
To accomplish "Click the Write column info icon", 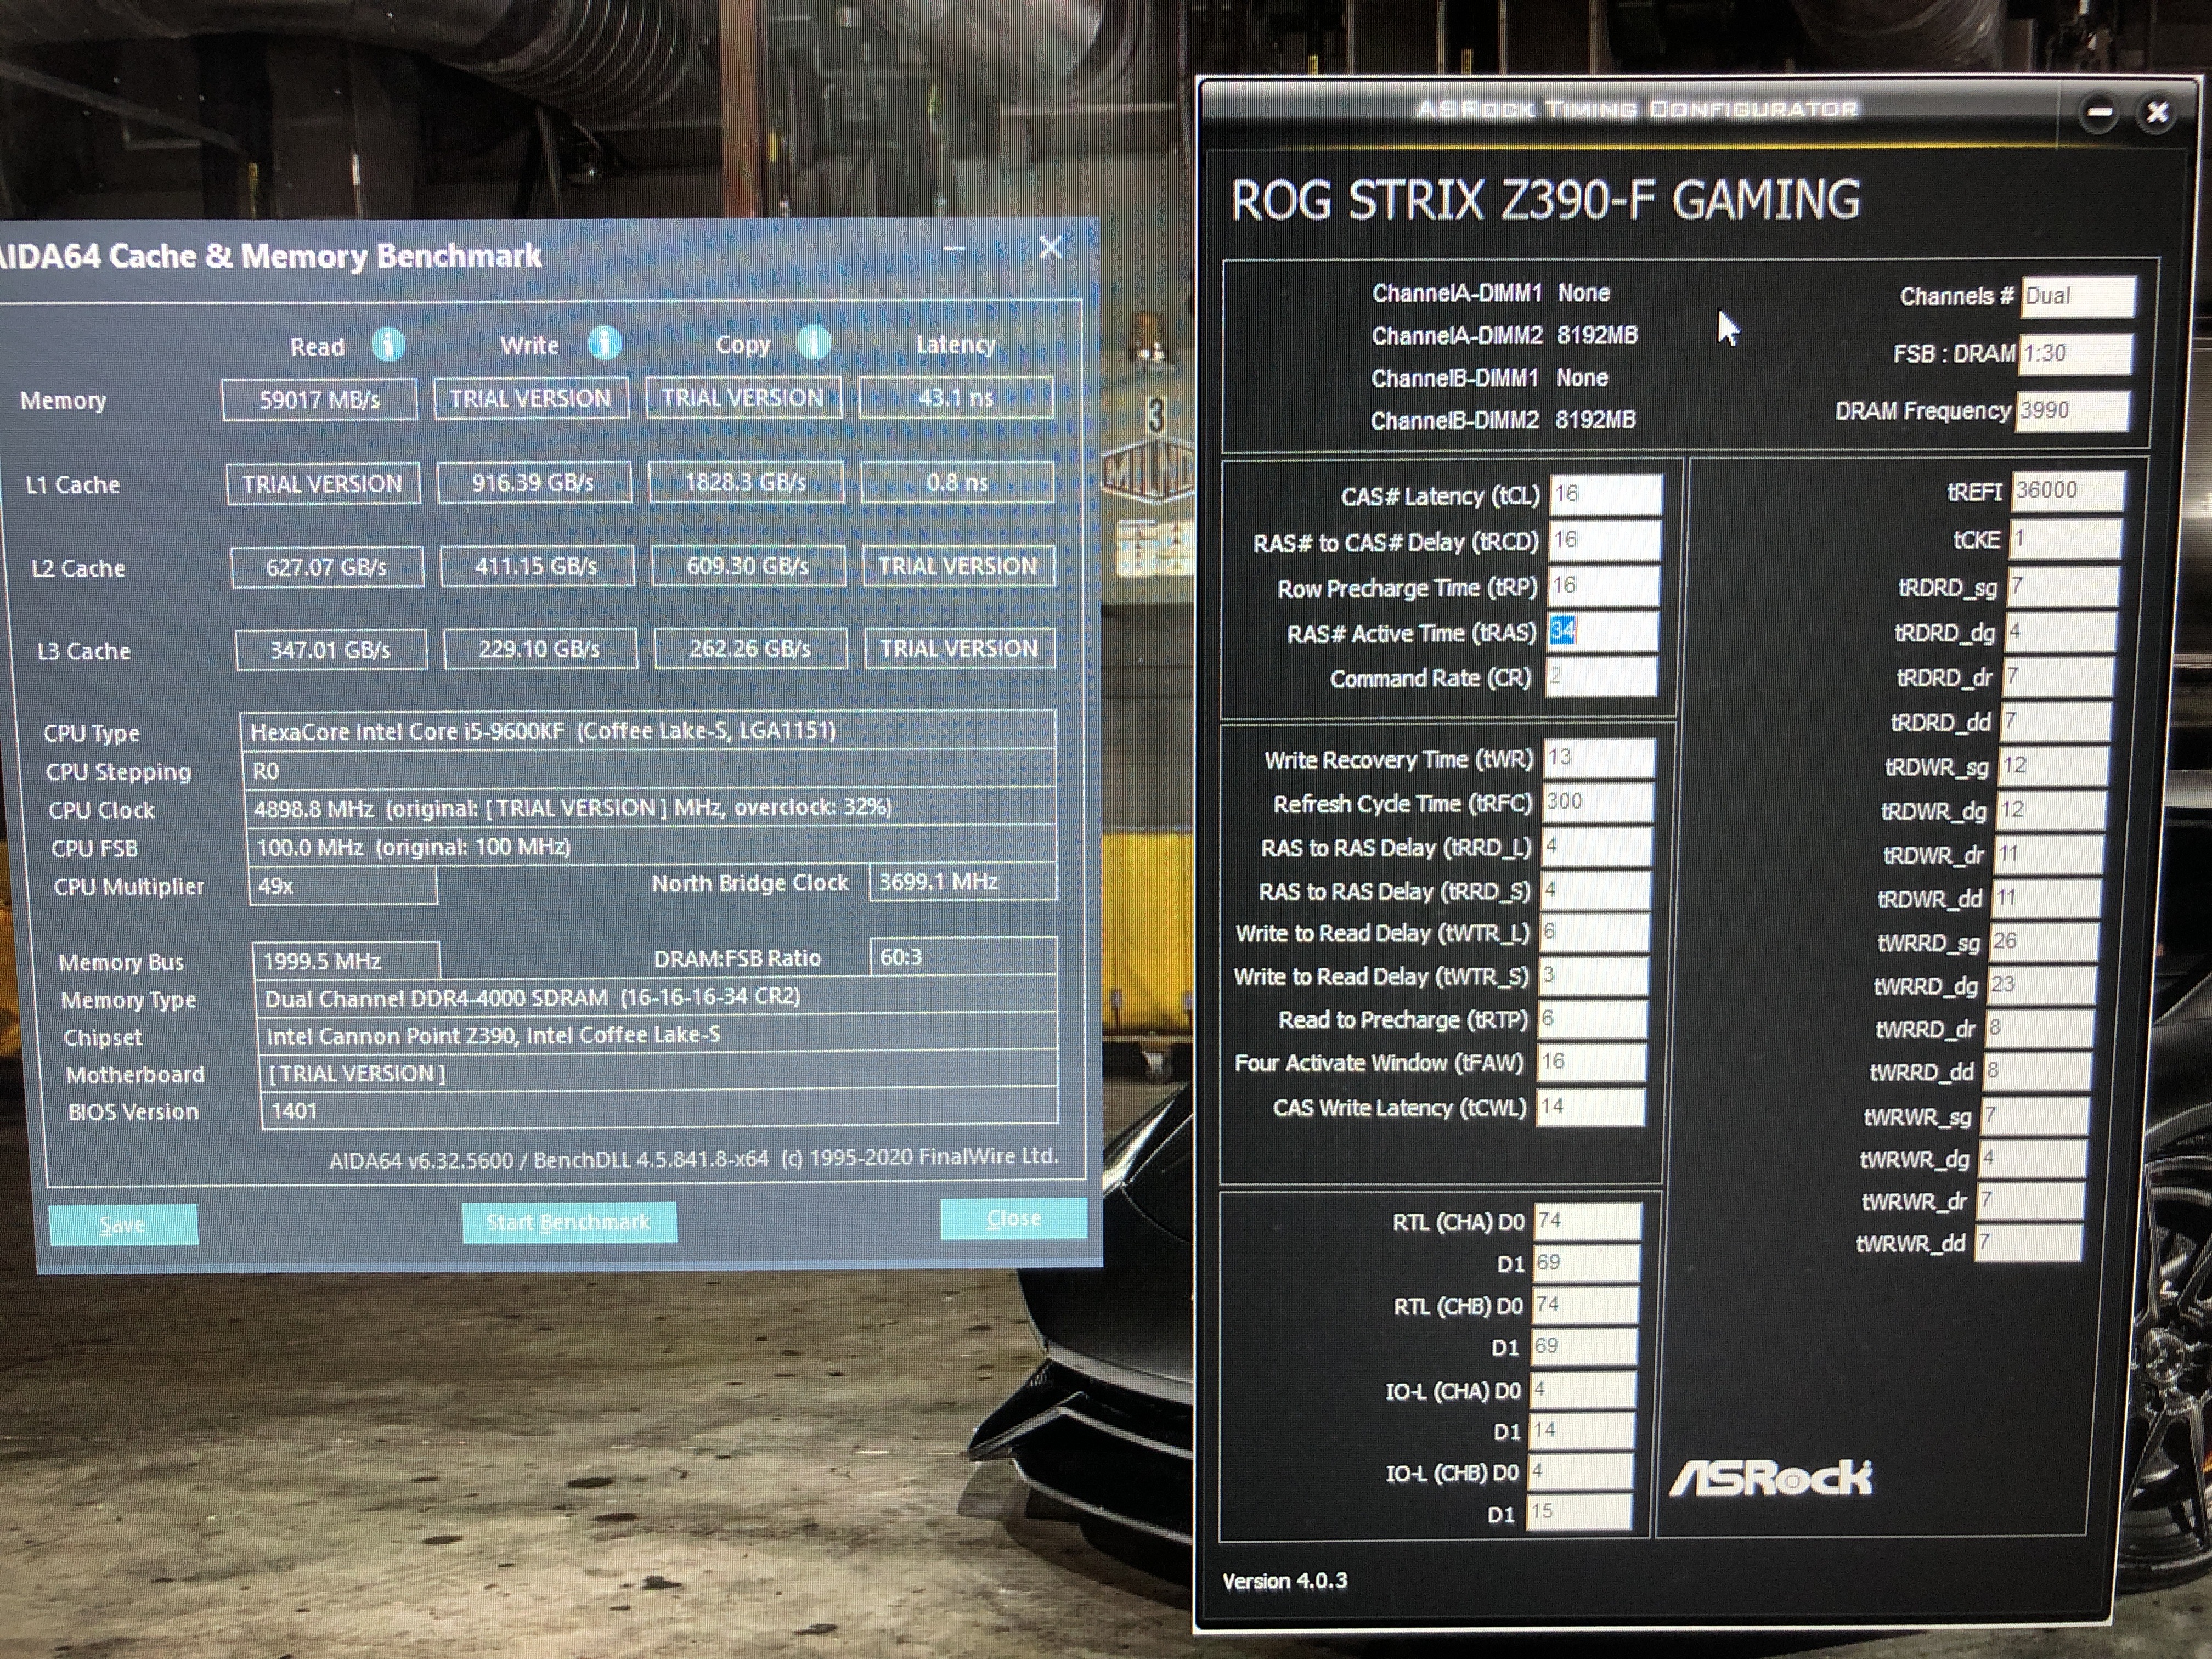I will click(604, 343).
